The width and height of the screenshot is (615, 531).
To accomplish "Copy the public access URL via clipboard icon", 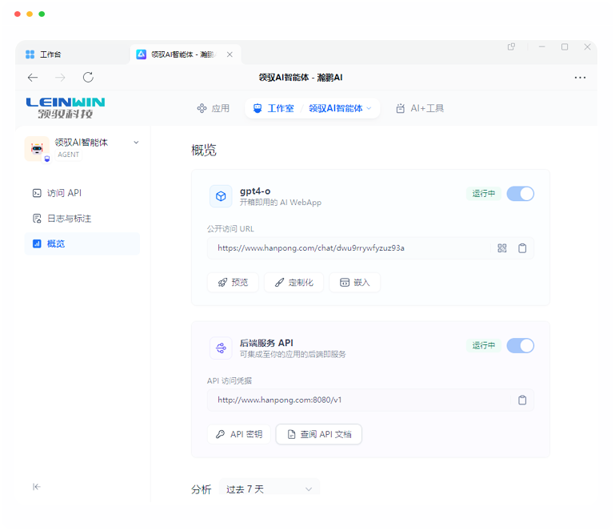I will pyautogui.click(x=522, y=248).
